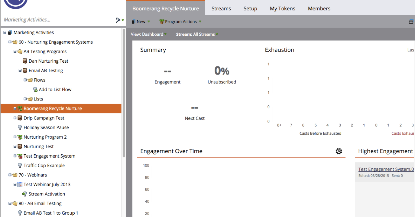Expand the Boomerang Recycle Nurture tree node
The image size is (415, 217).
pos(15,108)
